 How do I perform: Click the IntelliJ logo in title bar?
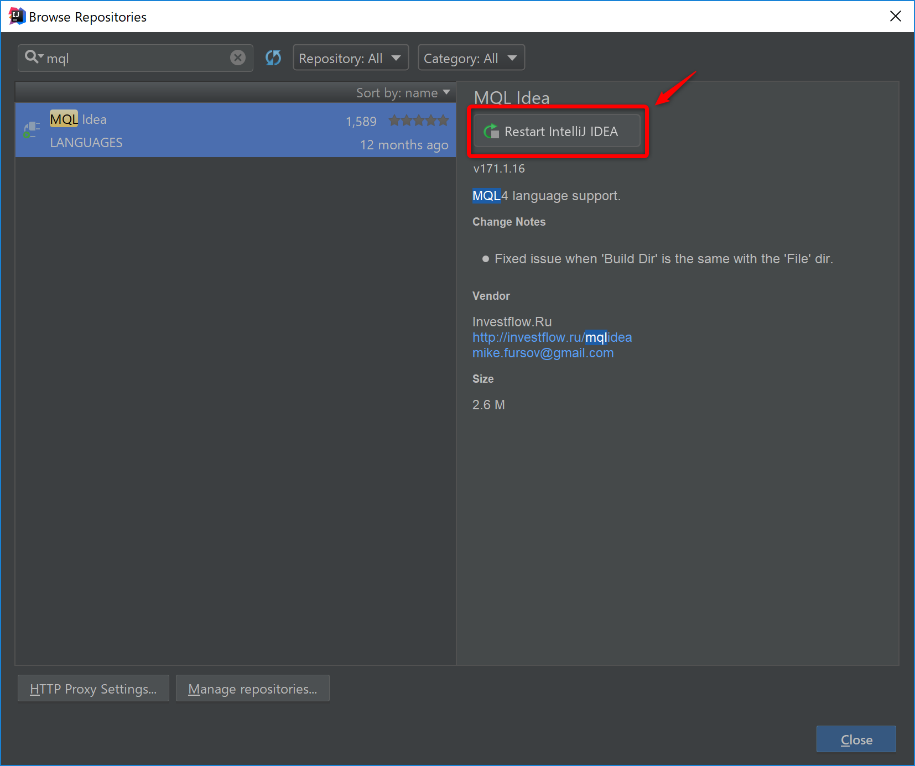17,17
